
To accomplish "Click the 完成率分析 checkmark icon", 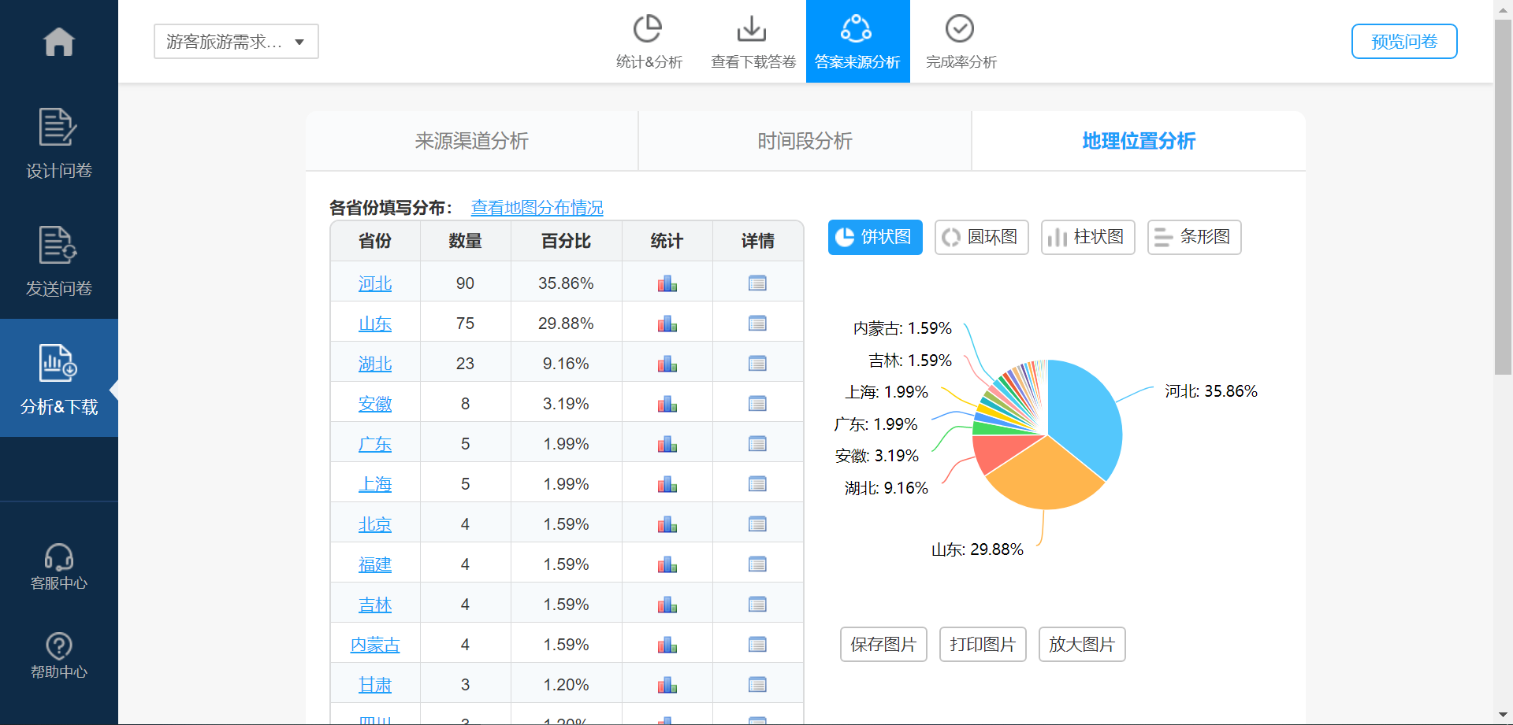I will coord(959,30).
